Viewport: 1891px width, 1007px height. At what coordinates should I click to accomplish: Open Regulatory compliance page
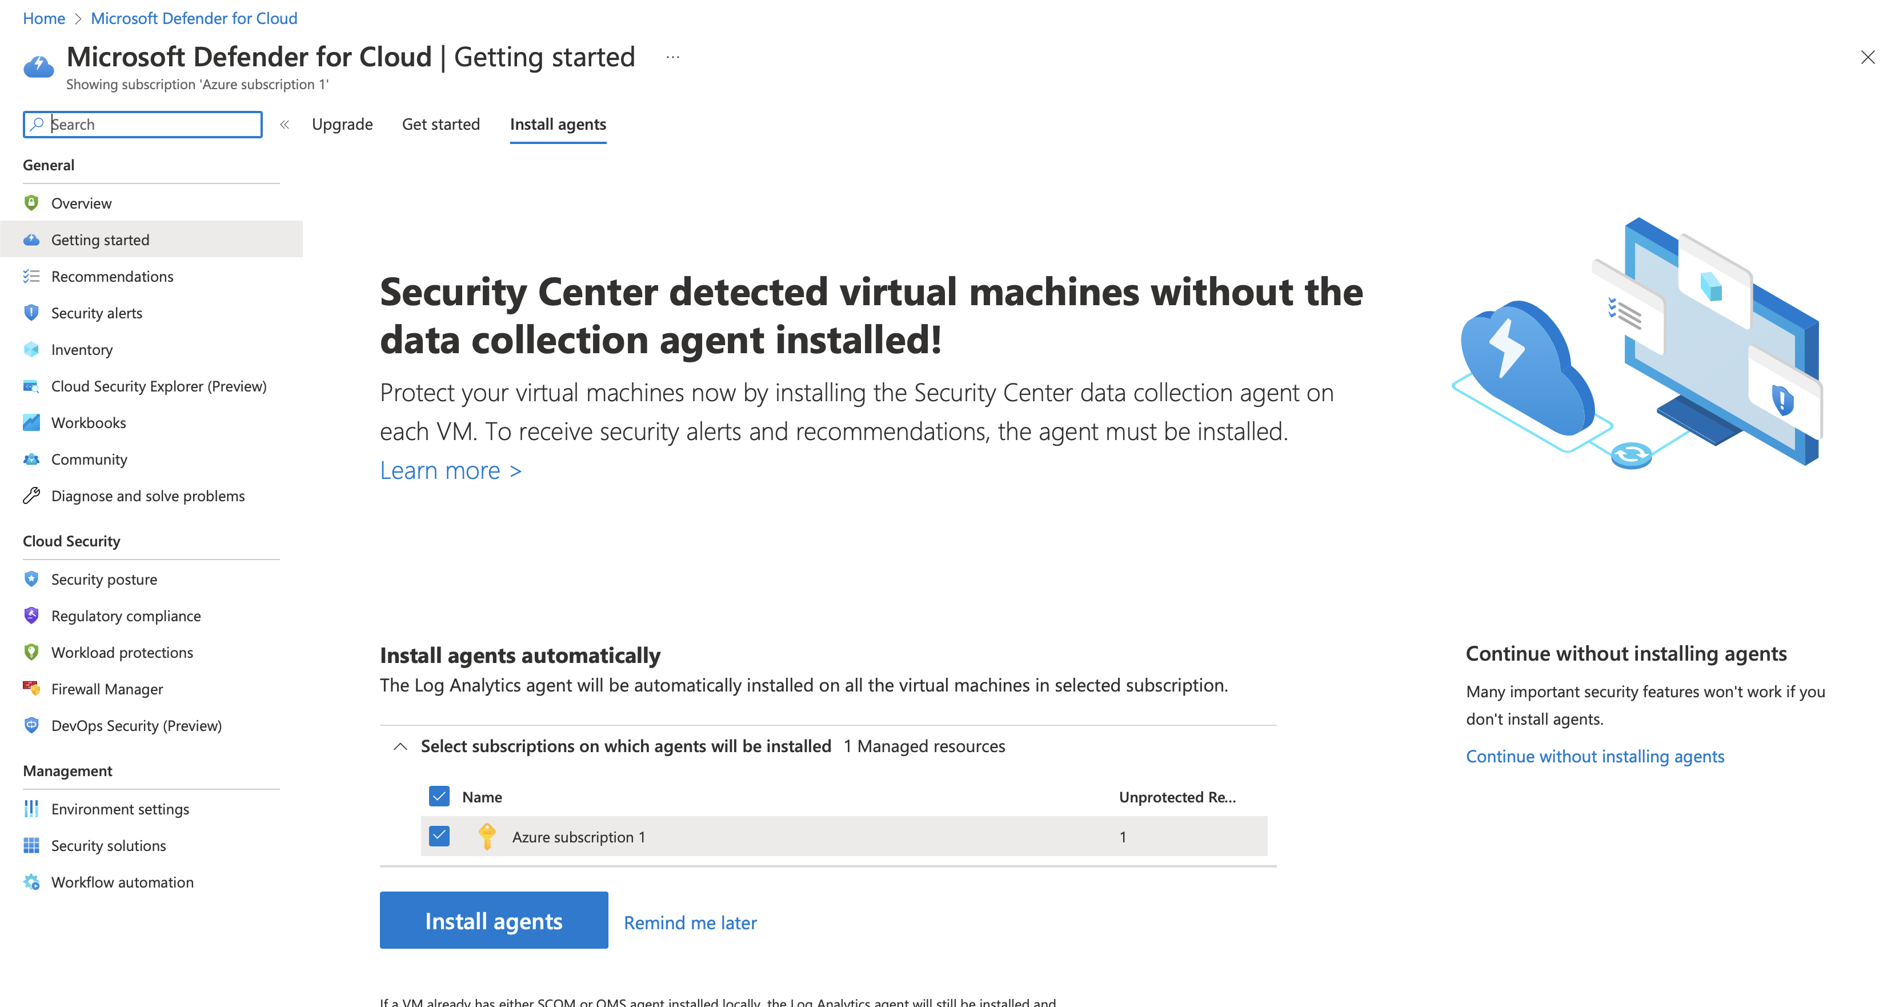(126, 616)
